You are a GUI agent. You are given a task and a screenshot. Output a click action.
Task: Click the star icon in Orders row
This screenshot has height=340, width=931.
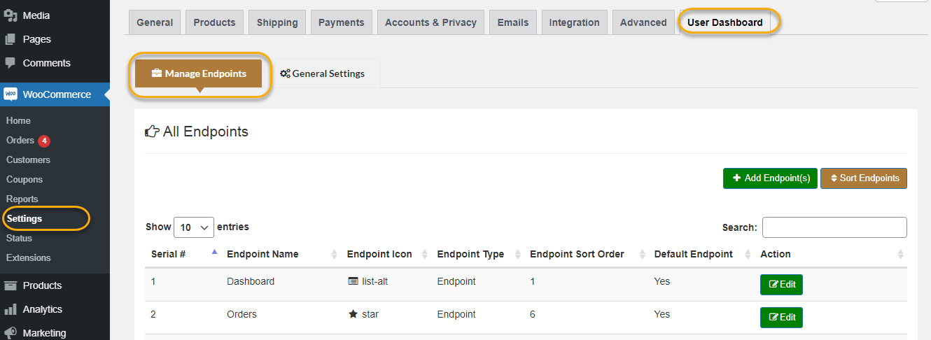[x=353, y=314]
